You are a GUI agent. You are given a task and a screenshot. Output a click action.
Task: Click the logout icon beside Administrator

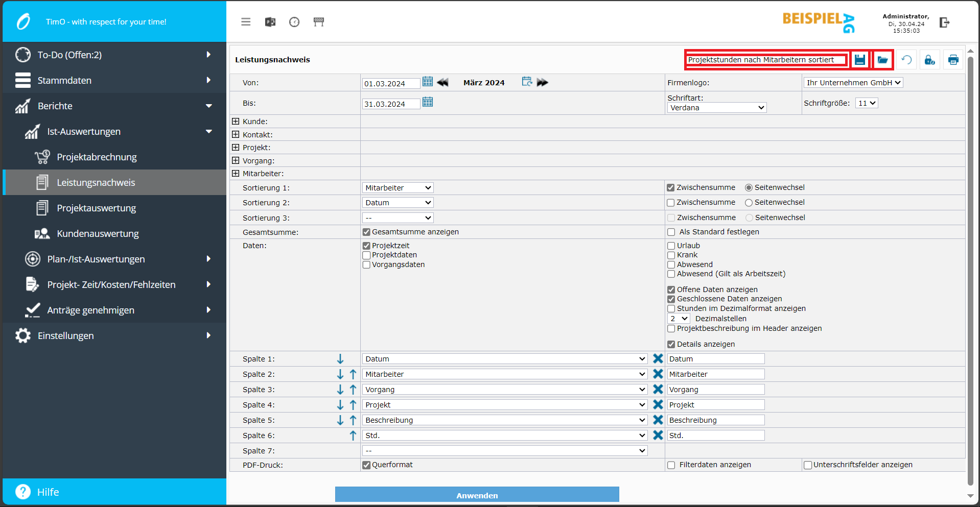[944, 22]
